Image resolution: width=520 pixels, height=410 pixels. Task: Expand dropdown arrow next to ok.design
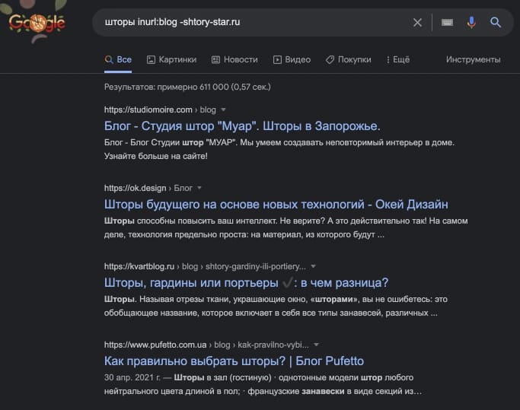point(199,188)
